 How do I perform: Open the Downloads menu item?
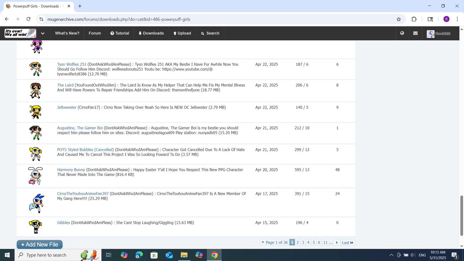(151, 33)
